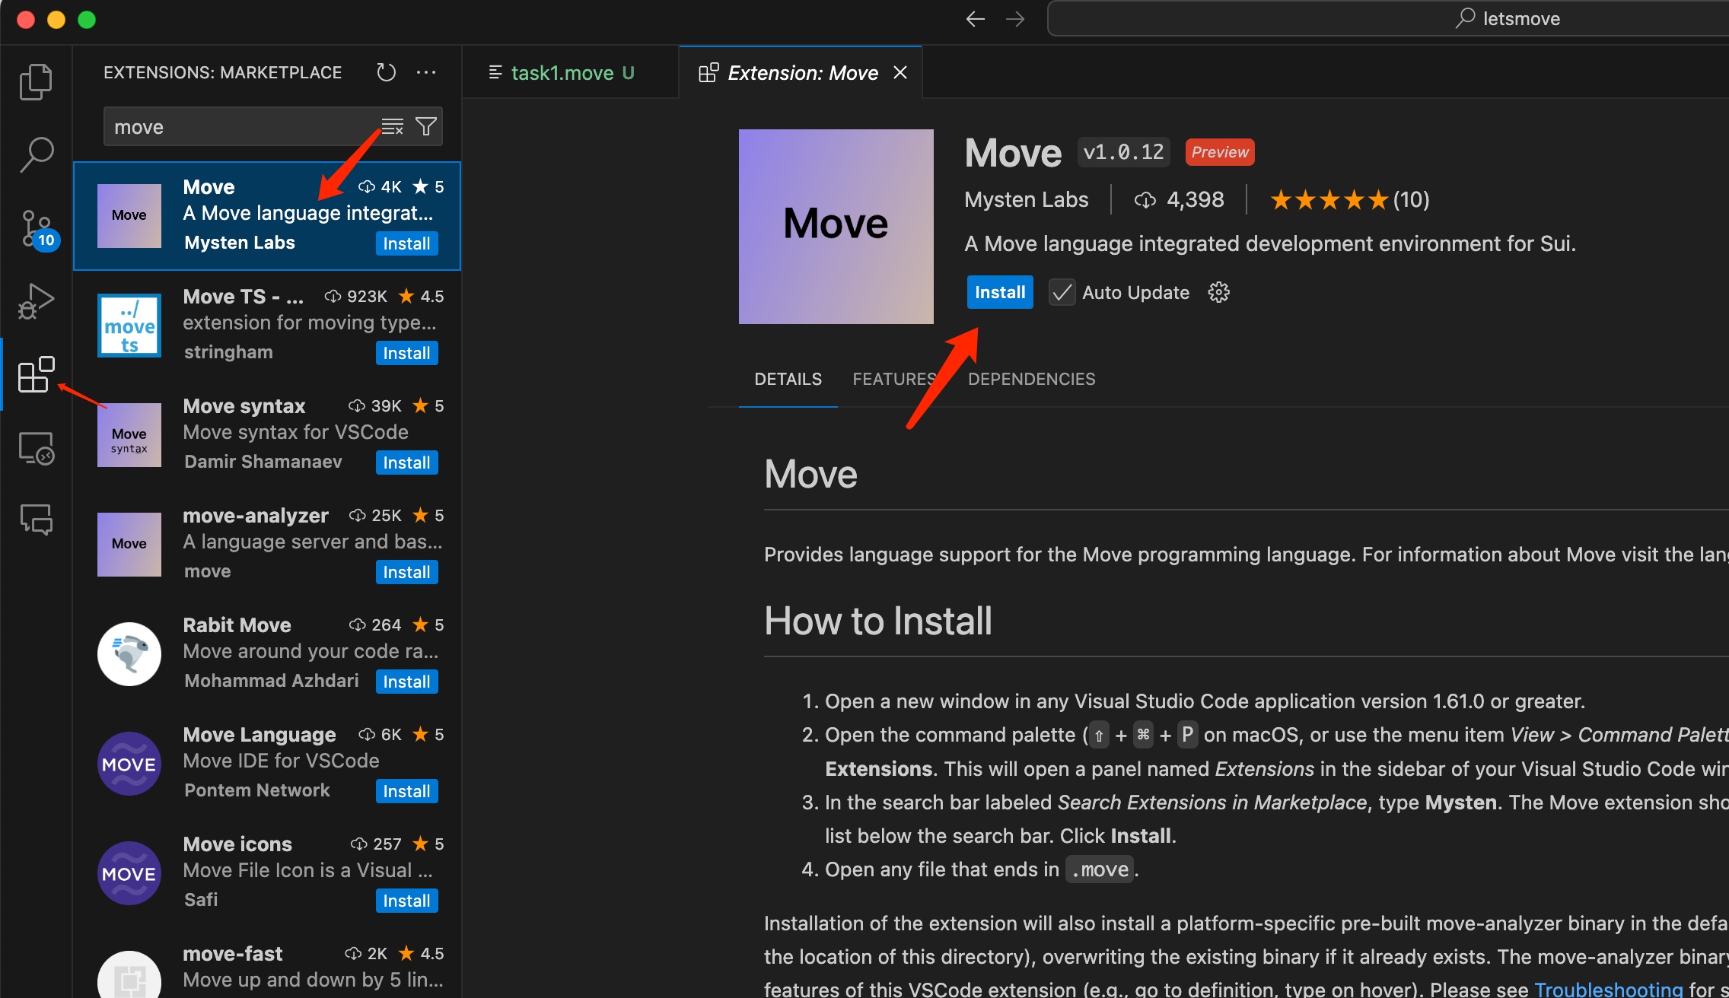Open Source Control view with 10 badge
1729x998 pixels.
click(36, 229)
